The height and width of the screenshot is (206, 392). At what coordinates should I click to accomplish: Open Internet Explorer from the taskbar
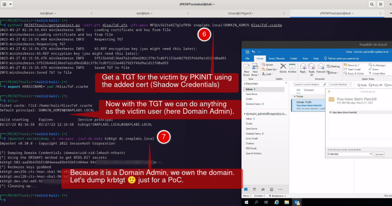[x=277, y=202]
